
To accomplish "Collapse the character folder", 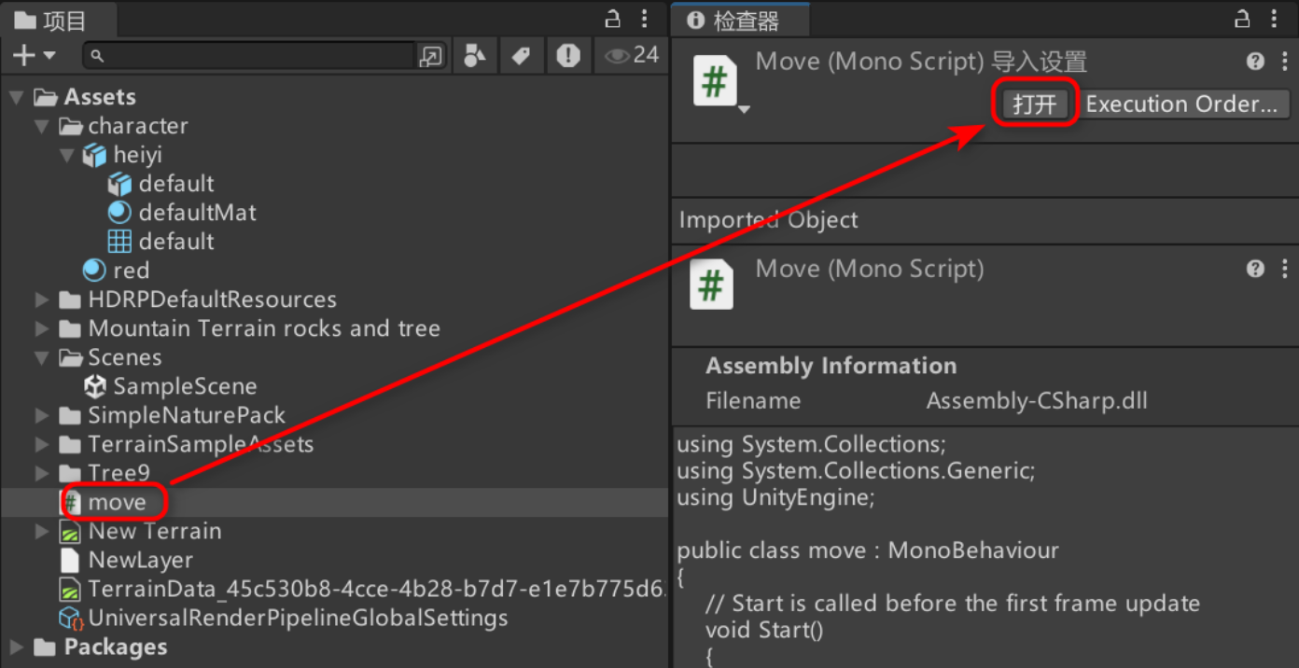I will 41,126.
